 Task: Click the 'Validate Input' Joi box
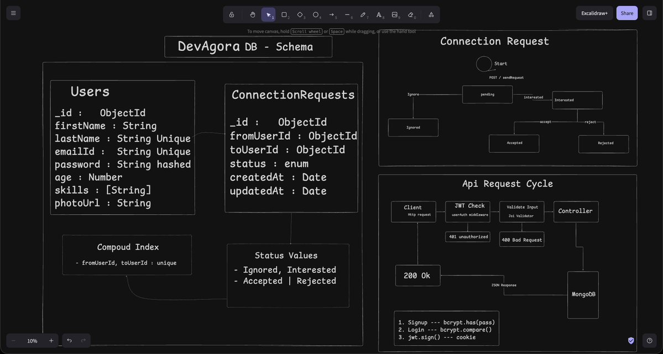tap(522, 212)
